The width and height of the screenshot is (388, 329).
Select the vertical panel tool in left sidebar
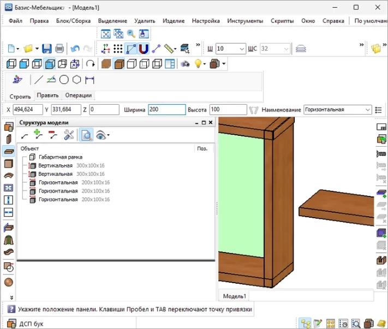tap(9, 139)
